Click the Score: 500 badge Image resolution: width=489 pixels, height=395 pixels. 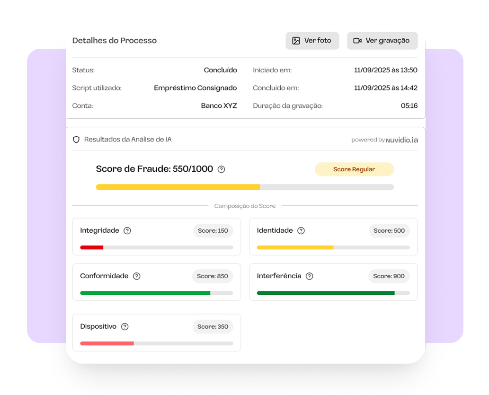point(389,231)
